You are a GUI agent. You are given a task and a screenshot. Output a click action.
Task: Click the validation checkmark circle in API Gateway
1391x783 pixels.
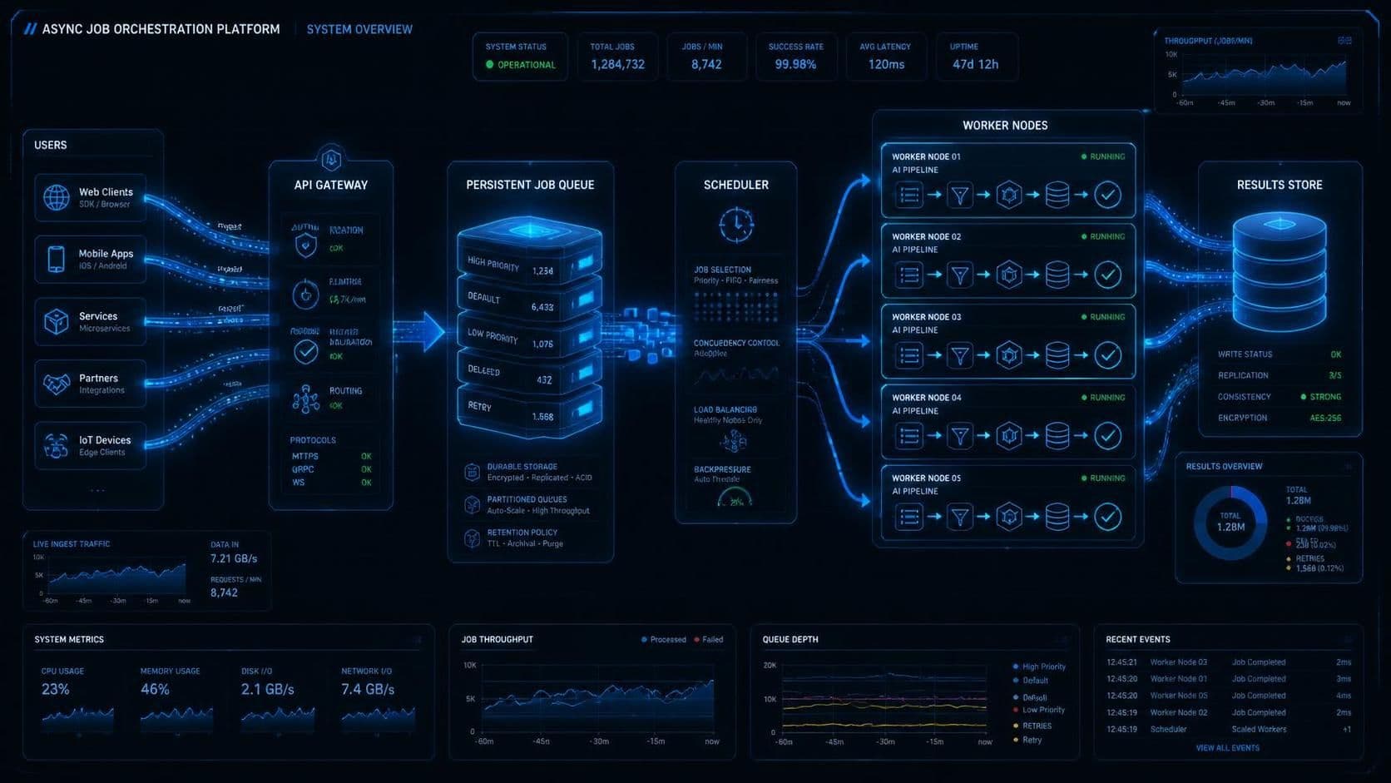(x=305, y=352)
